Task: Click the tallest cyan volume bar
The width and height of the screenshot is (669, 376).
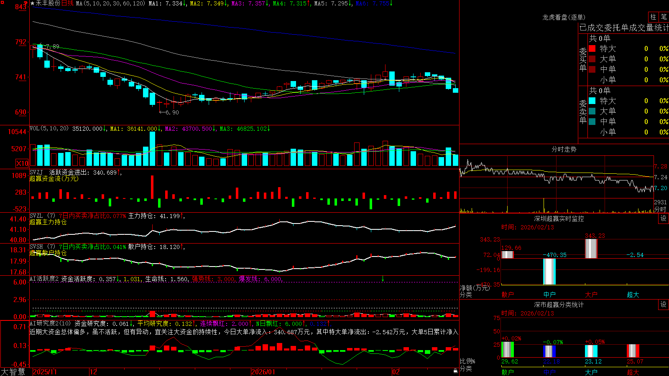Action: [x=152, y=149]
